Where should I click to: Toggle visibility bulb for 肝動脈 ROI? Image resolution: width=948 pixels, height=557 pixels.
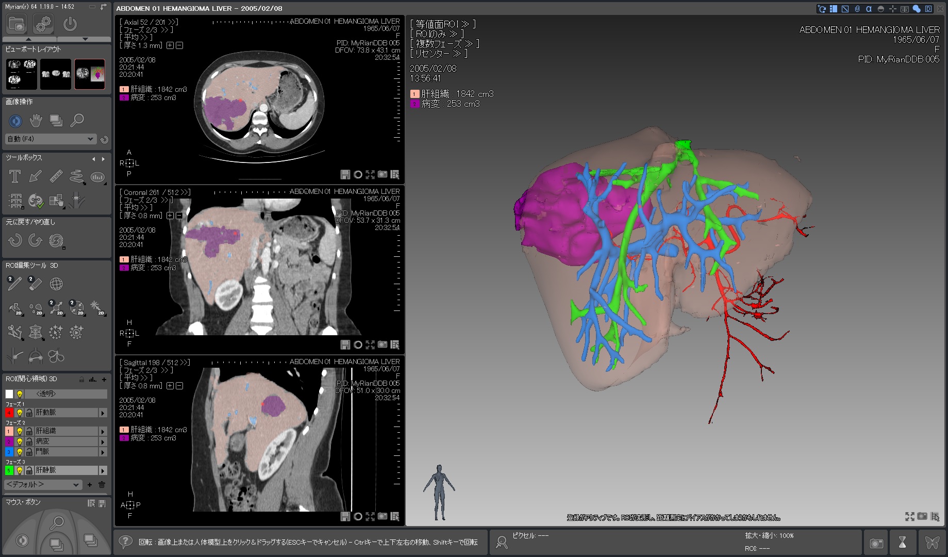pyautogui.click(x=20, y=413)
